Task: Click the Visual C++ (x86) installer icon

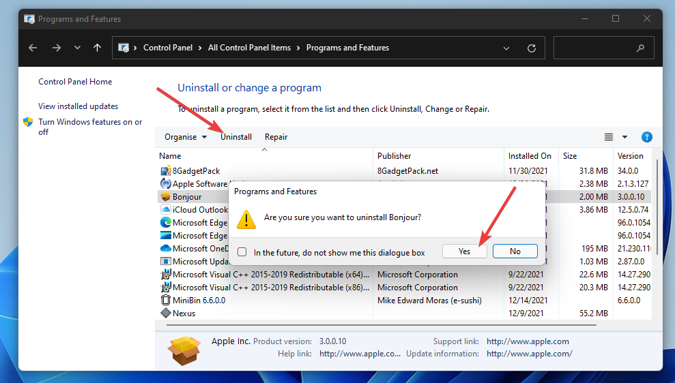Action: point(166,287)
